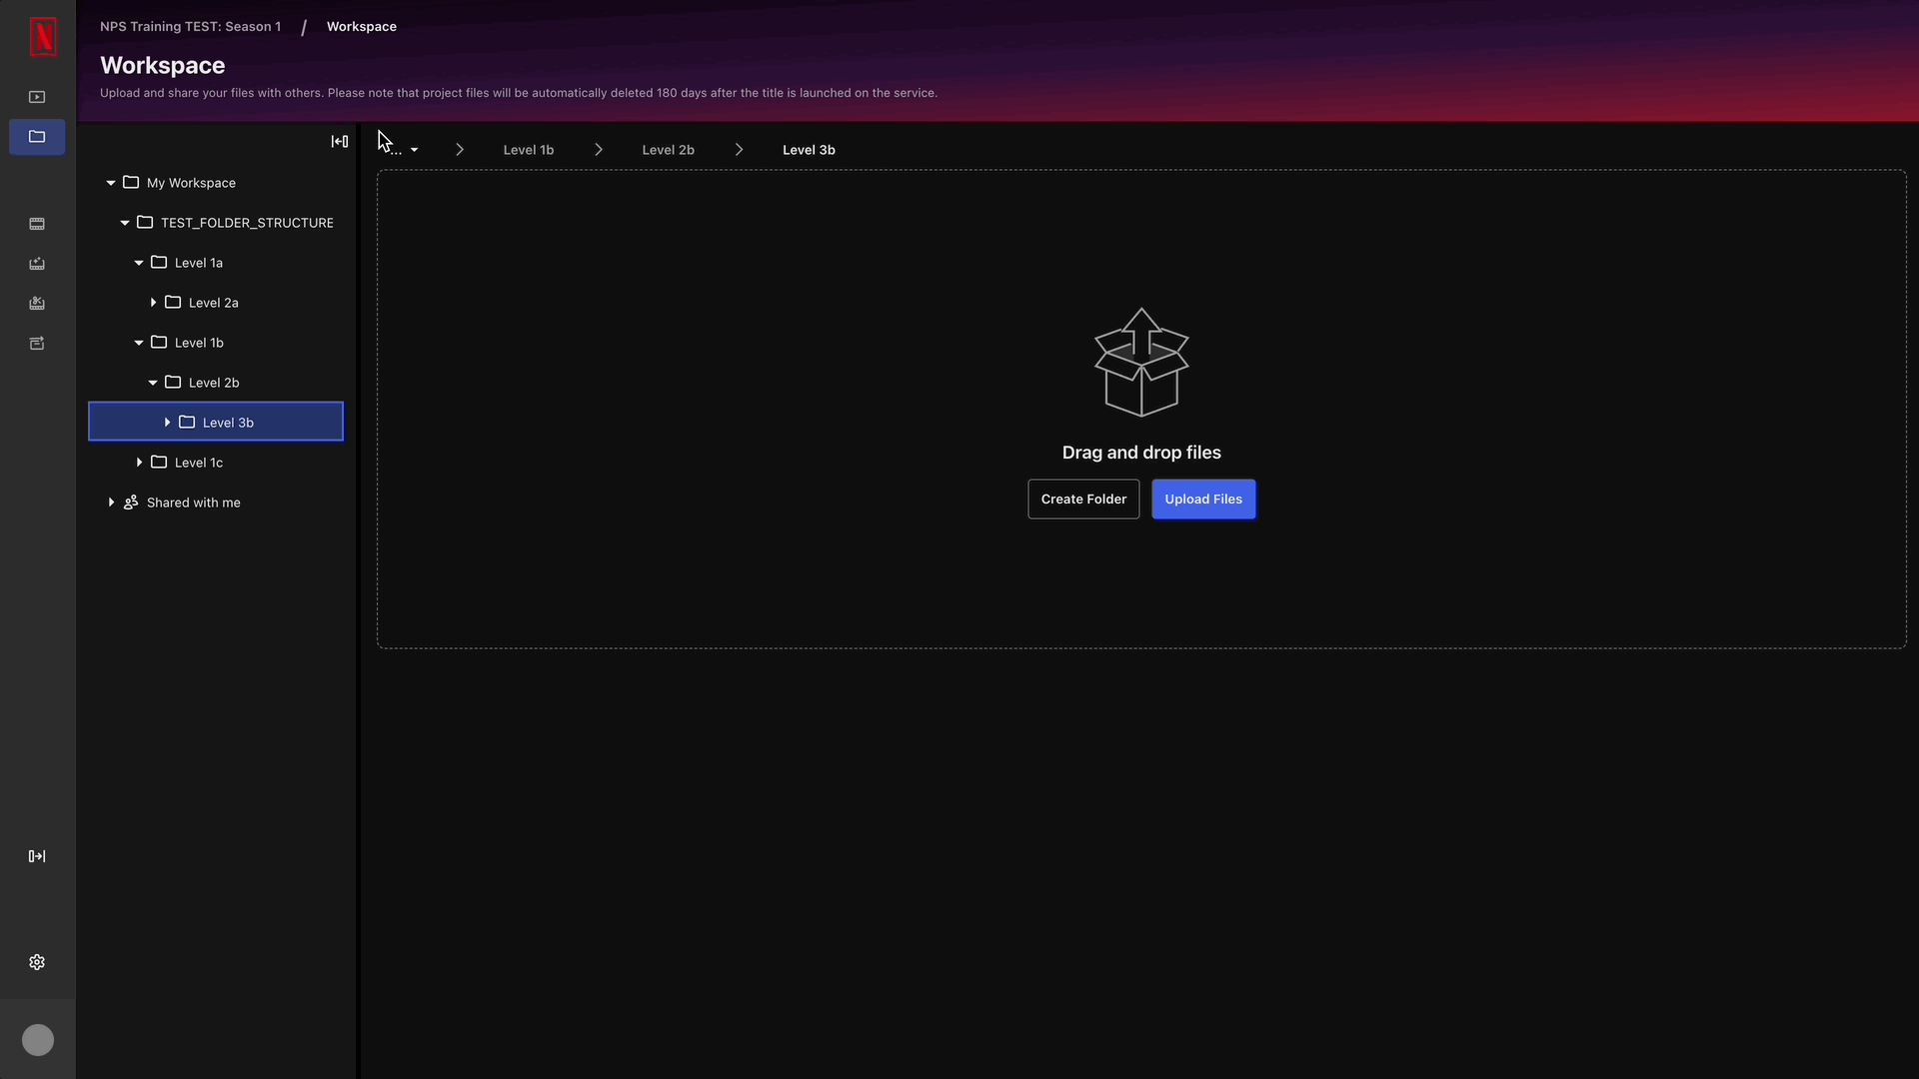Click the home/dashboard icon in sidebar
The height and width of the screenshot is (1079, 1919).
click(37, 95)
